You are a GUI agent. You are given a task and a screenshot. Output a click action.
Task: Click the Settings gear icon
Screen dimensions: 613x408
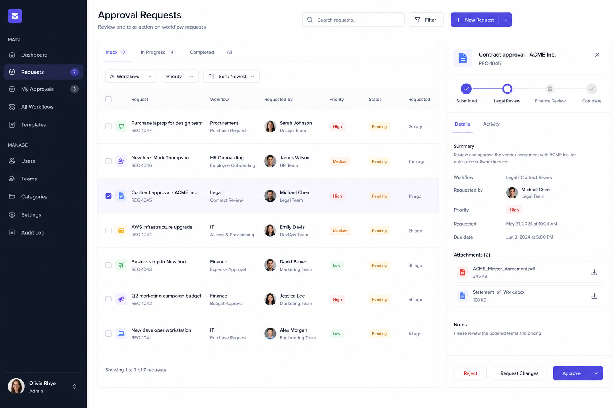[12, 215]
